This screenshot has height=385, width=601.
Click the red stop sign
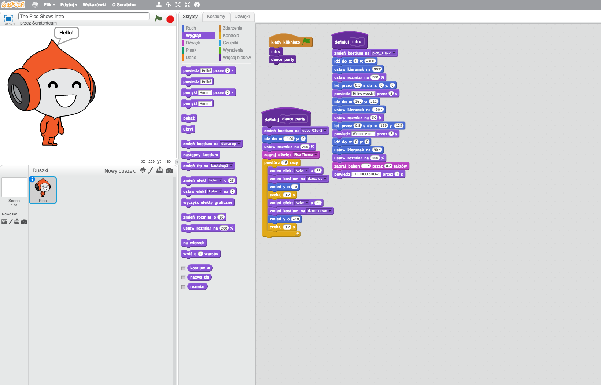(170, 19)
